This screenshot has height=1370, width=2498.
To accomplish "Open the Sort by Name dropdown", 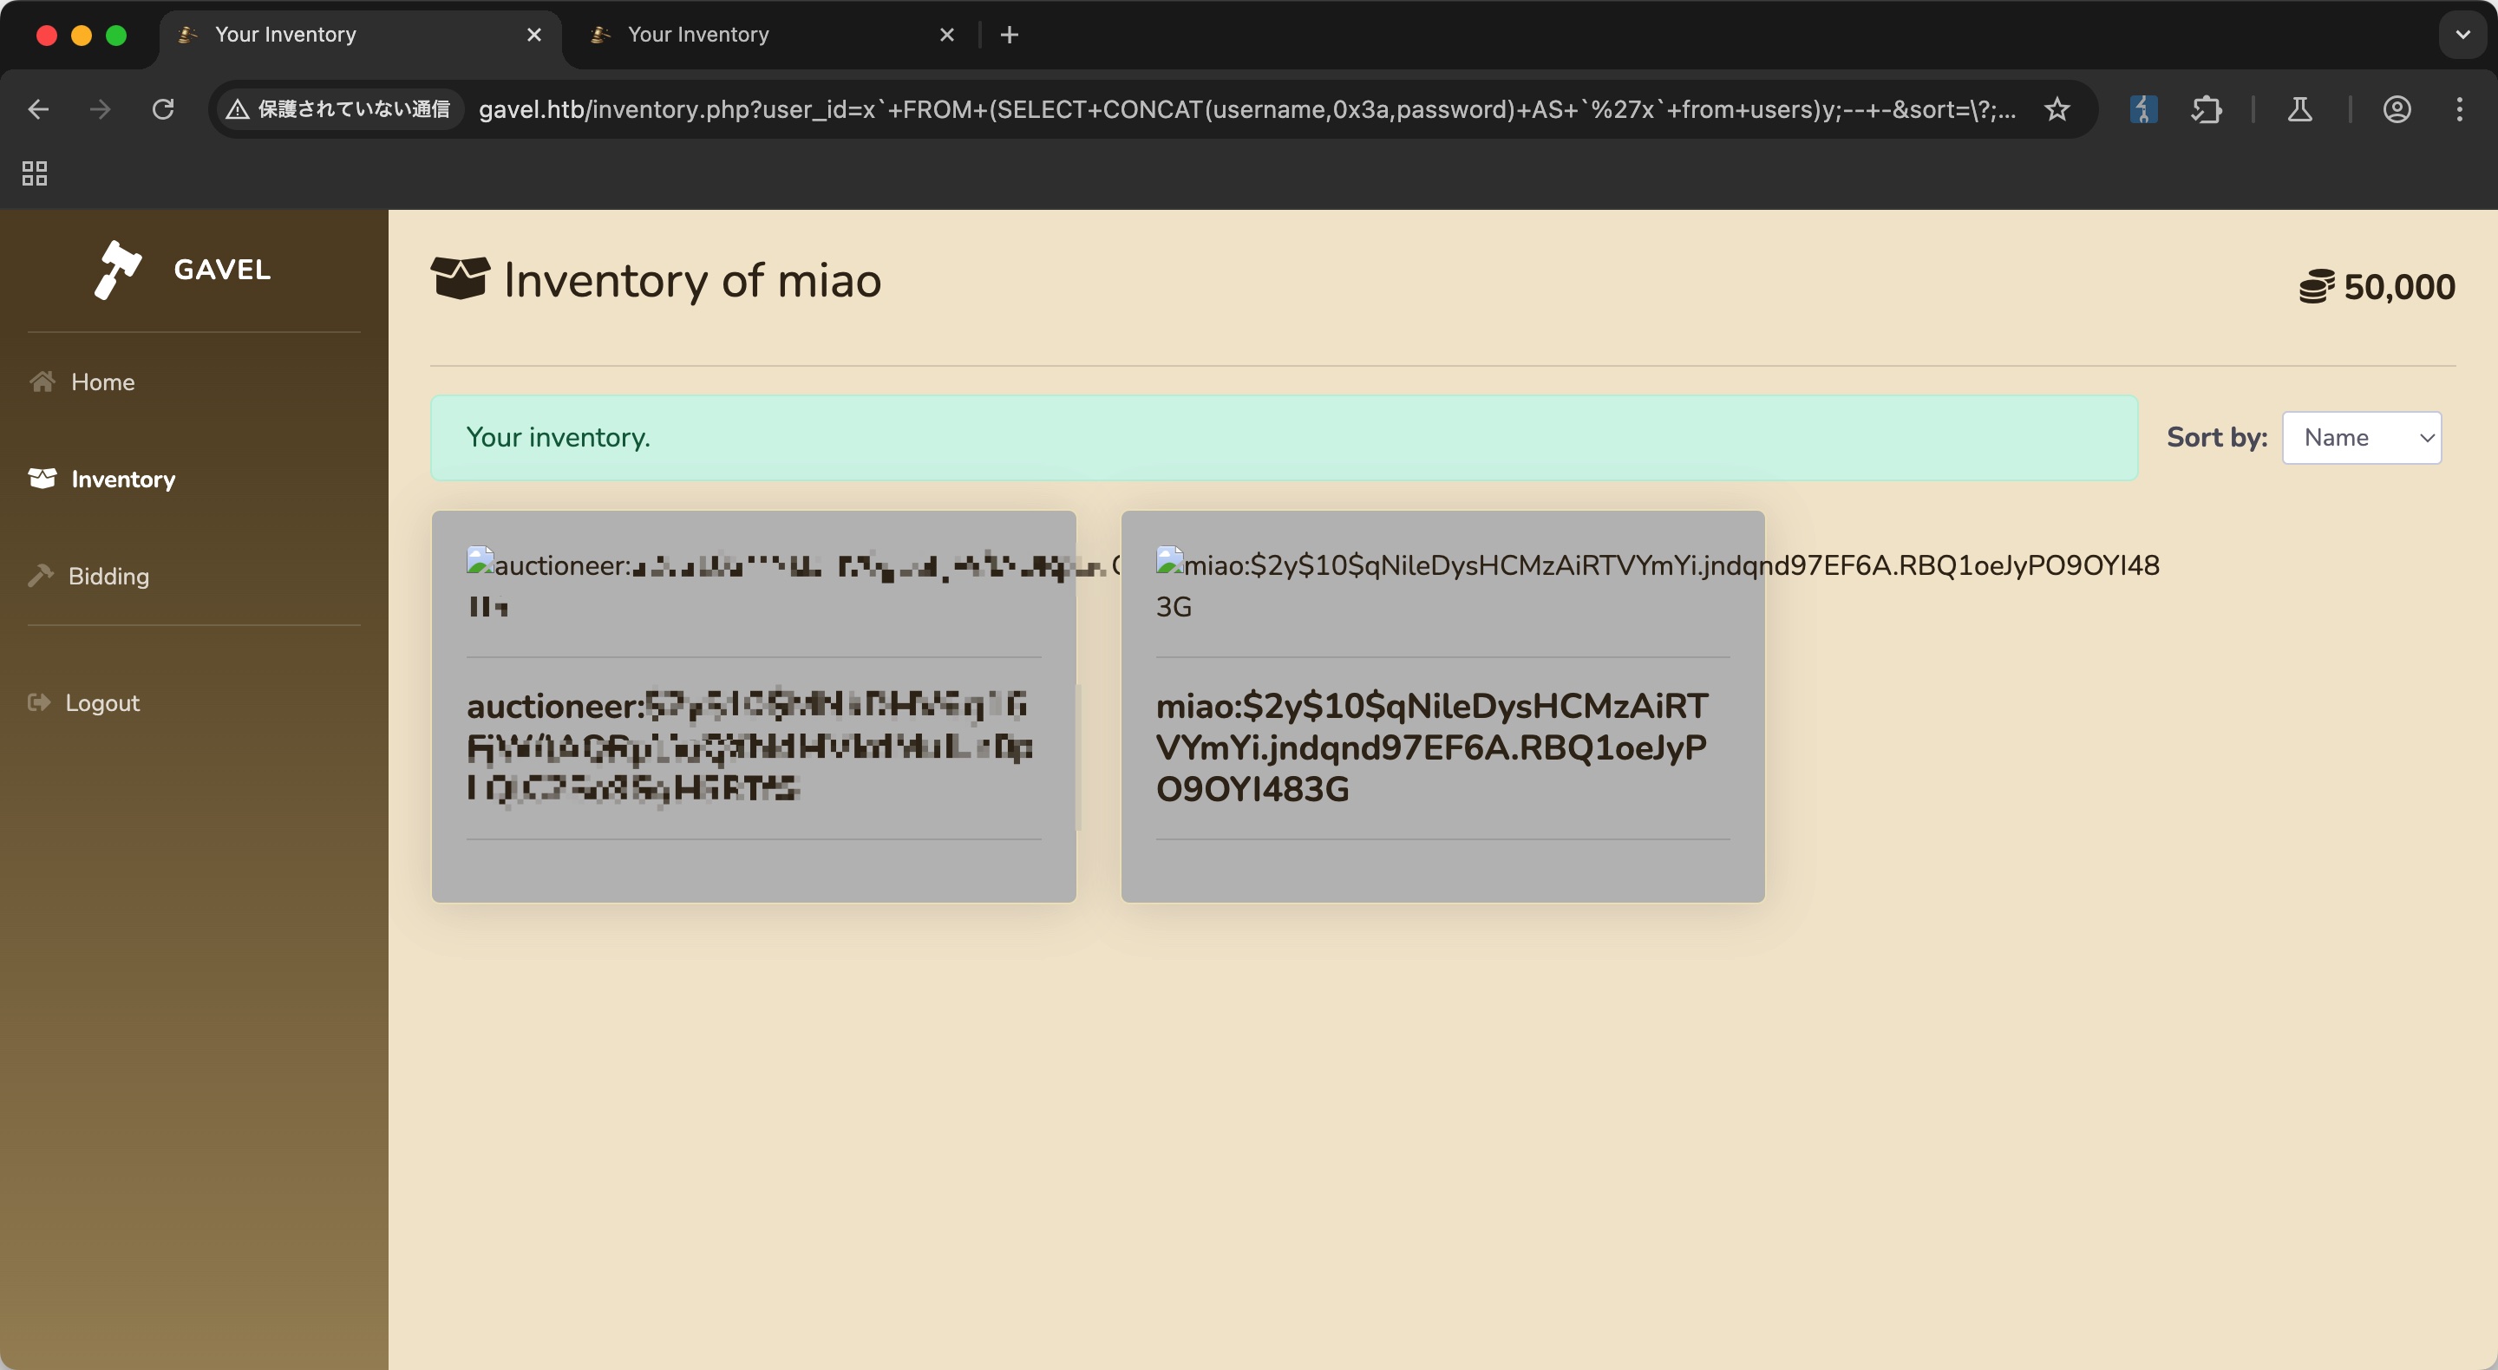I will coord(2360,437).
